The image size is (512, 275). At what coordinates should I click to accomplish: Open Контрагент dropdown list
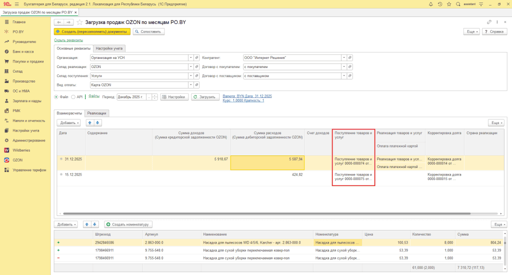coord(344,58)
